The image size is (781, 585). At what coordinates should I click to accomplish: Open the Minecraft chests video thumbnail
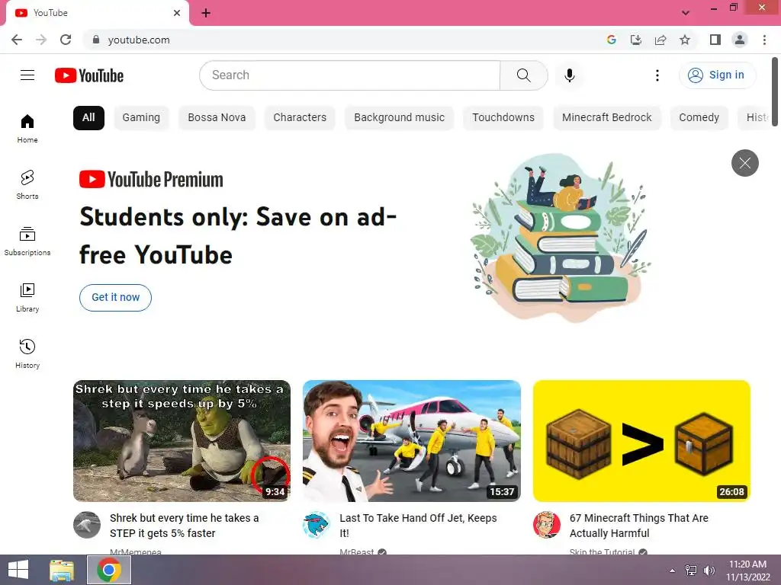click(x=641, y=441)
